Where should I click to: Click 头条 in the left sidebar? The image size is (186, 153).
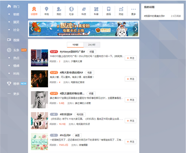click(16, 50)
